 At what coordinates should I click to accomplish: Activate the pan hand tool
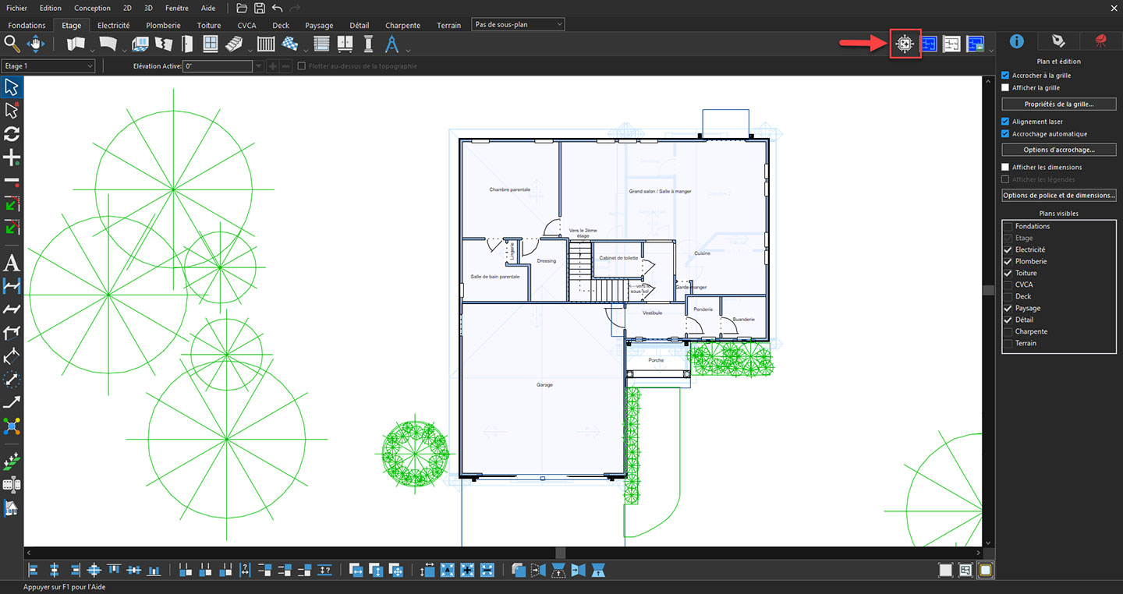[x=37, y=44]
